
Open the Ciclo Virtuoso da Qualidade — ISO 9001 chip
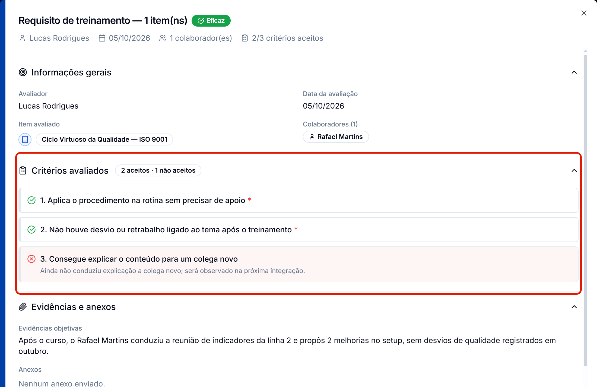(104, 139)
